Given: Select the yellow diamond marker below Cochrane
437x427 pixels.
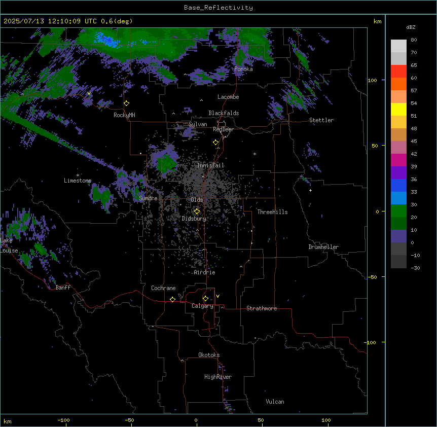Looking at the screenshot, I should tap(172, 299).
